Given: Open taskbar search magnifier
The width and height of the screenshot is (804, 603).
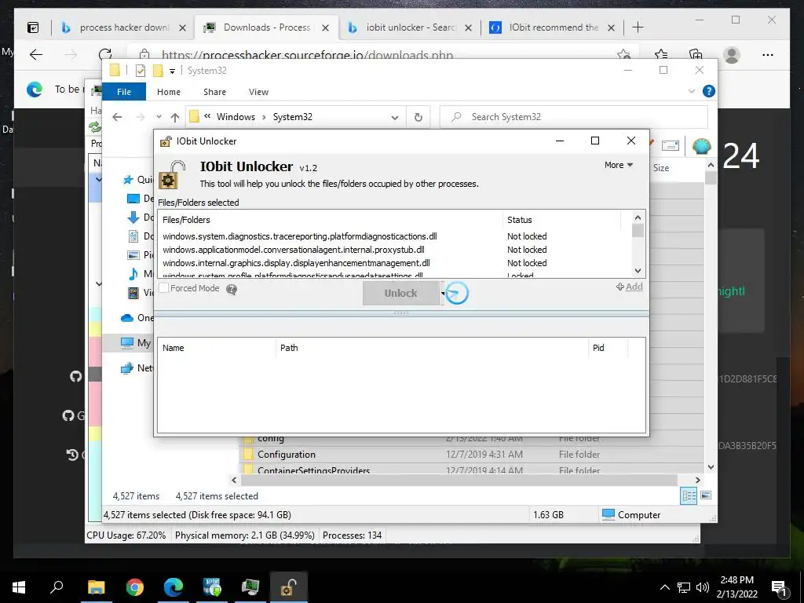Looking at the screenshot, I should 57,587.
